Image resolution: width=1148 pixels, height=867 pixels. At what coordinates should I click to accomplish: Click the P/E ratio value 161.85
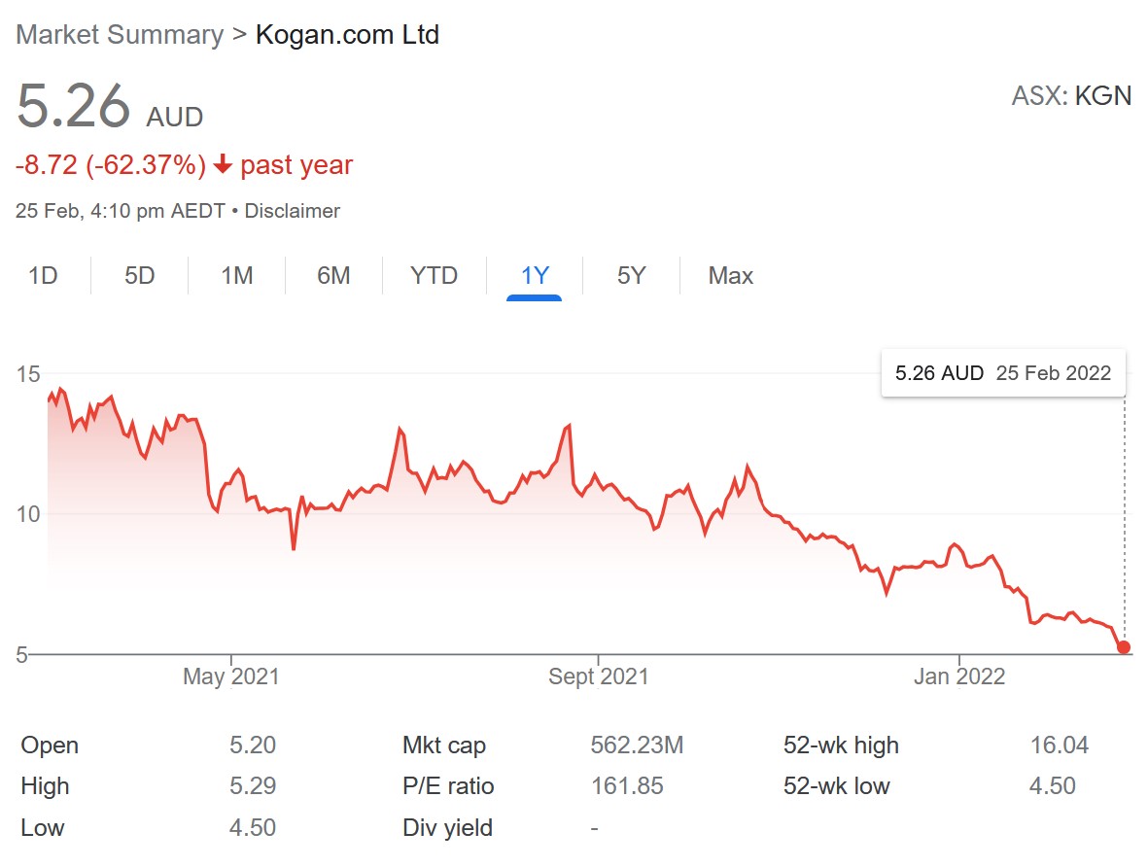[x=627, y=786]
